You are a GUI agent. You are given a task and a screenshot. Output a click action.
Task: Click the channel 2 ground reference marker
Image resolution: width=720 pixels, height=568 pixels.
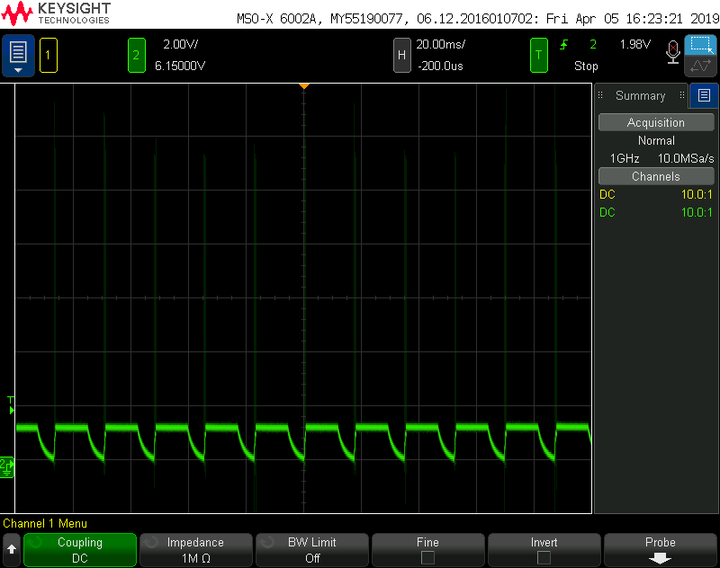tap(7, 467)
